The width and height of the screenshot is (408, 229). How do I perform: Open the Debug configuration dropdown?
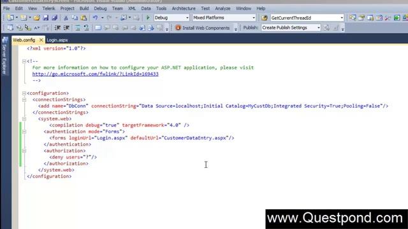coord(187,18)
